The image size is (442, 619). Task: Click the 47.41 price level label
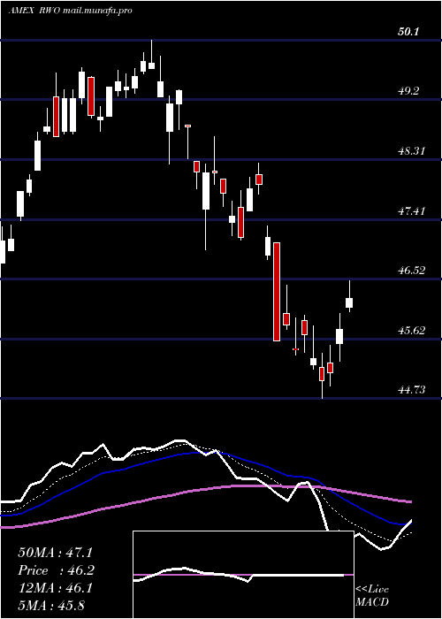(412, 210)
